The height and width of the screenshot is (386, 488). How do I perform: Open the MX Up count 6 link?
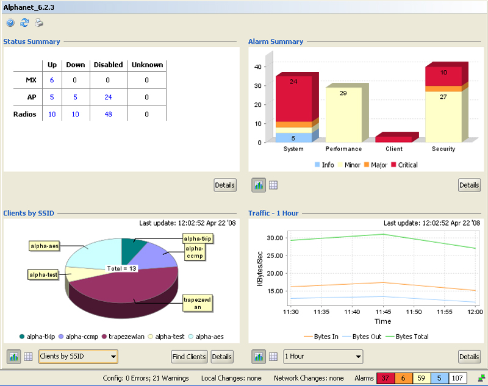52,80
